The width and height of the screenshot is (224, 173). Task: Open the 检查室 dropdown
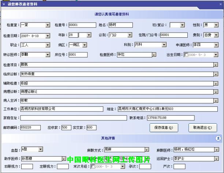pyautogui.click(x=48, y=25)
